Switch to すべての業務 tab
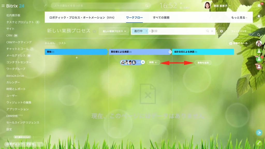 tap(161, 18)
